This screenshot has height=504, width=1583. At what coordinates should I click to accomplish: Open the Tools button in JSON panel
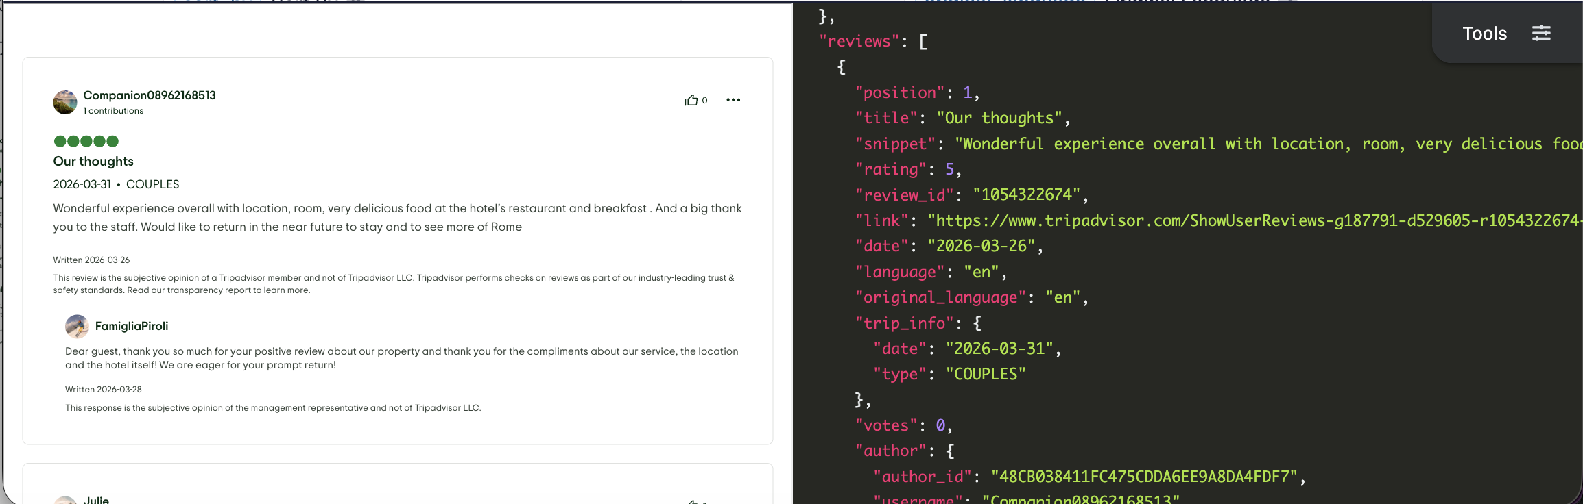[x=1485, y=34]
